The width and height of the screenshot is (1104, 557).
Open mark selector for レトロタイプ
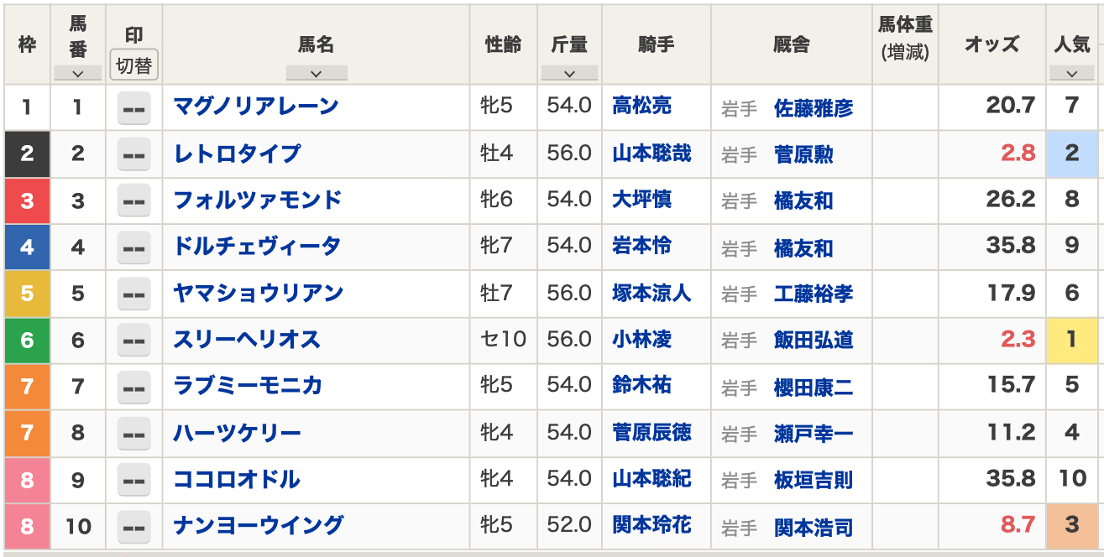pos(133,154)
